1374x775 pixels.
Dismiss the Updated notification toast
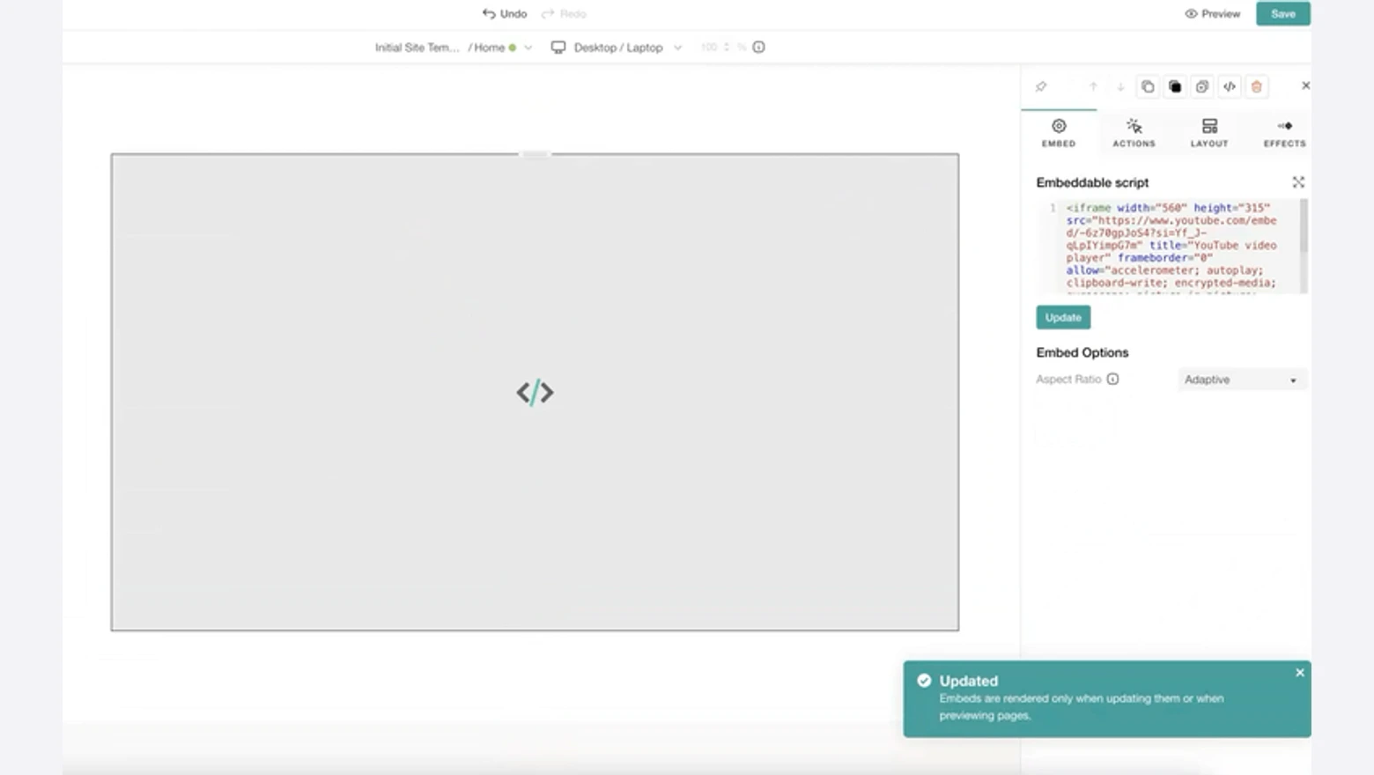coord(1300,673)
